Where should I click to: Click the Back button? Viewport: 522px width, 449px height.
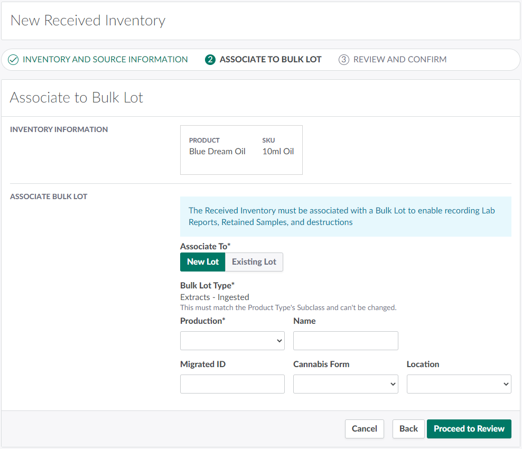(x=408, y=429)
